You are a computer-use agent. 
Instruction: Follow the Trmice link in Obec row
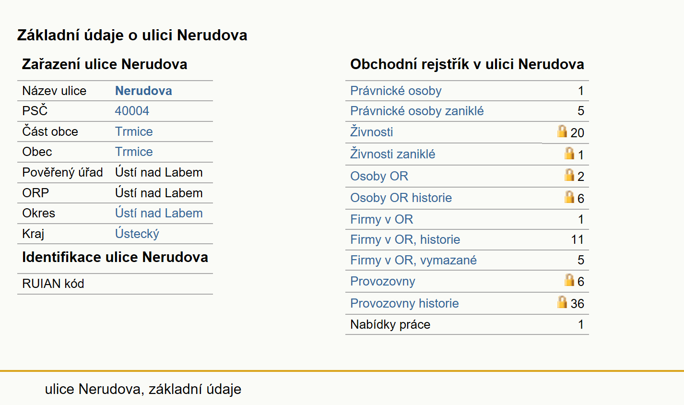click(134, 152)
